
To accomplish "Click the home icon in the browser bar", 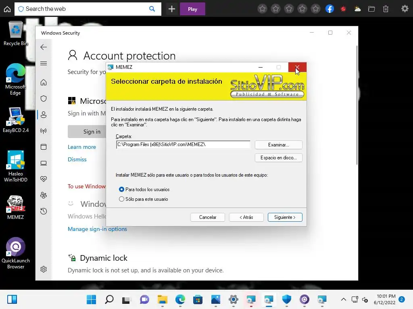I will point(7,9).
